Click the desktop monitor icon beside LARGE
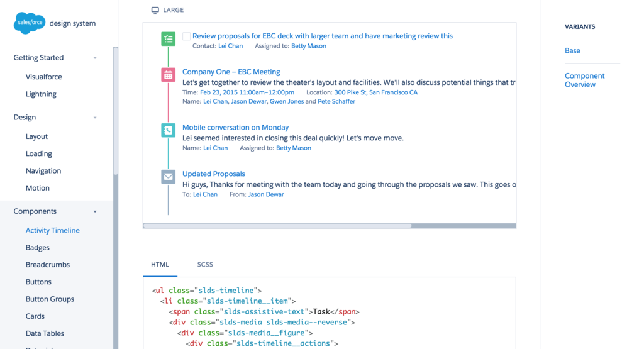The image size is (644, 349). pyautogui.click(x=155, y=10)
